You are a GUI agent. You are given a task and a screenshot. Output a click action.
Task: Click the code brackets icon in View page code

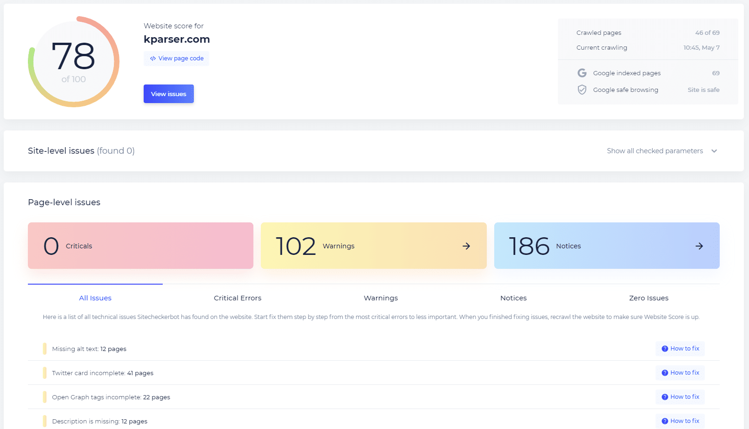pyautogui.click(x=153, y=58)
